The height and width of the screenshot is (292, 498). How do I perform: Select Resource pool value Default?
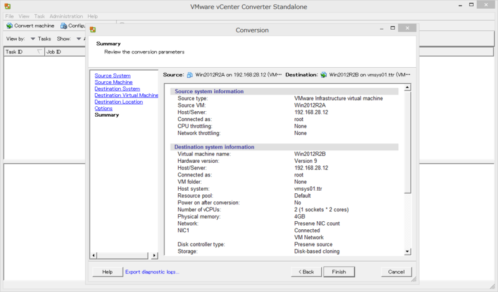pyautogui.click(x=303, y=196)
